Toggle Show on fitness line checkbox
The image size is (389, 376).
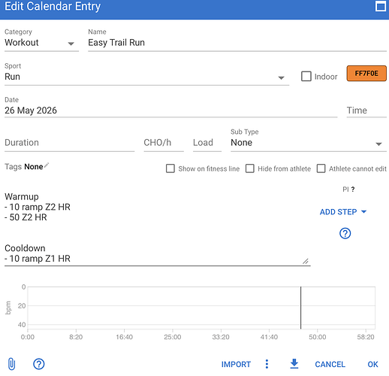click(170, 168)
